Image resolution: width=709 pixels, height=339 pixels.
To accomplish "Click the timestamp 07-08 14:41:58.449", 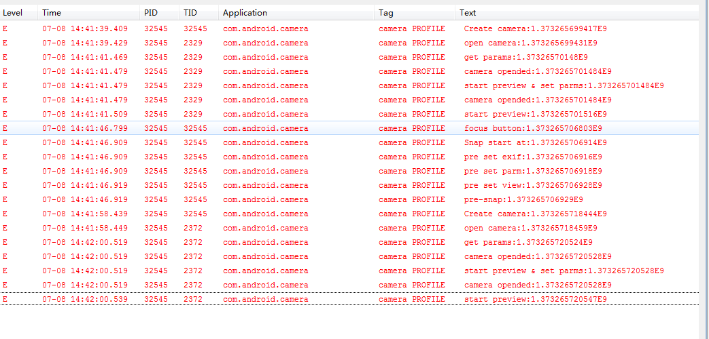I will pyautogui.click(x=85, y=228).
